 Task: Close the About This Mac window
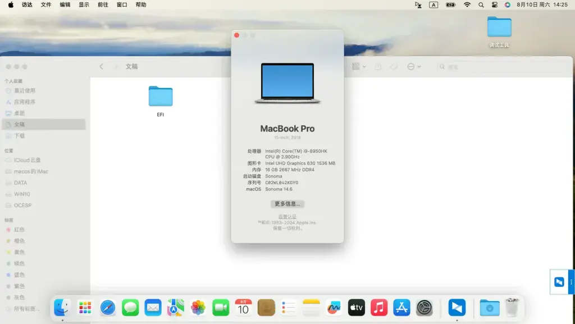(236, 35)
